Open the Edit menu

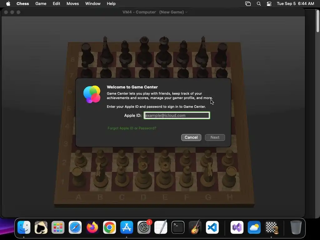tap(56, 4)
